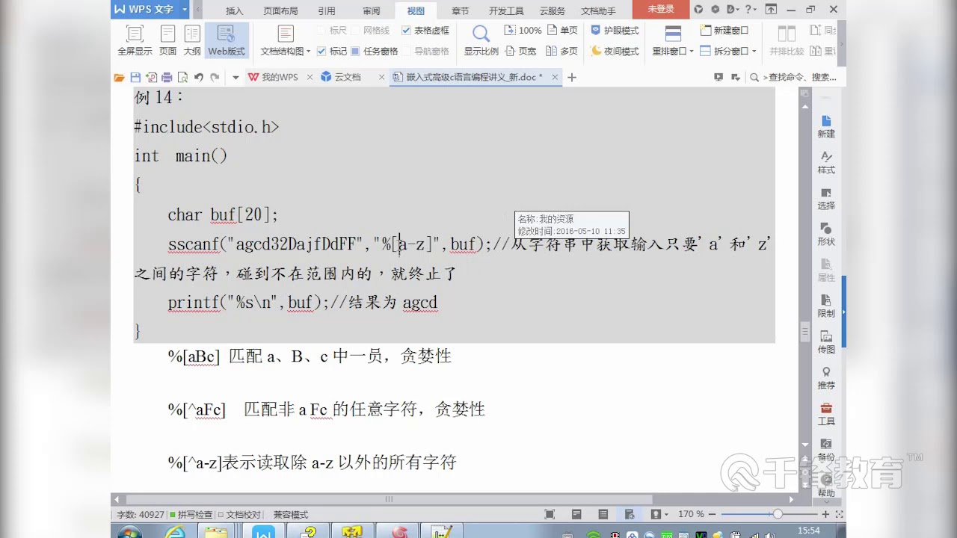Open the 引用 ribbon tab
Image resolution: width=957 pixels, height=538 pixels.
click(x=326, y=10)
